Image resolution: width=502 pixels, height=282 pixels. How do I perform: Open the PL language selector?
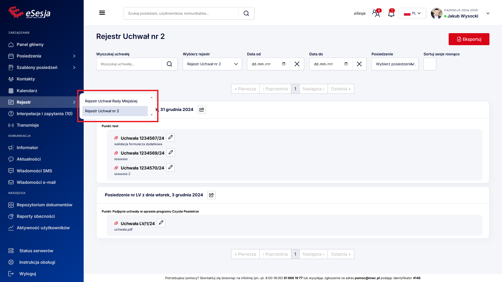(x=412, y=13)
